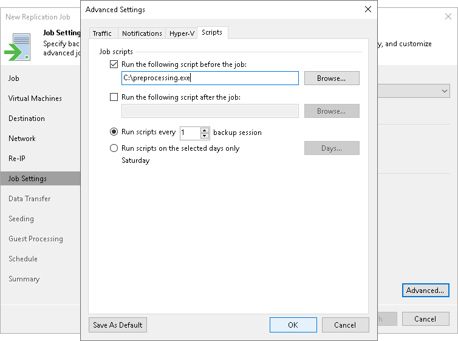458x341 pixels.
Task: Enable Run the following script after the job
Action: pos(114,97)
